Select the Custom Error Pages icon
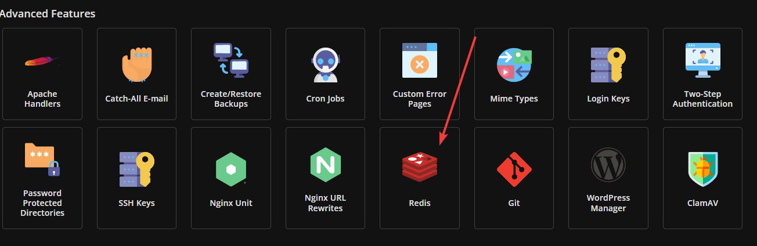 click(420, 60)
